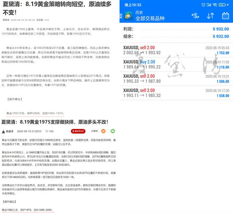Viewport: 233px width, 213px height.
Task: Open the currency symbol filter icon
Action: tap(195, 16)
